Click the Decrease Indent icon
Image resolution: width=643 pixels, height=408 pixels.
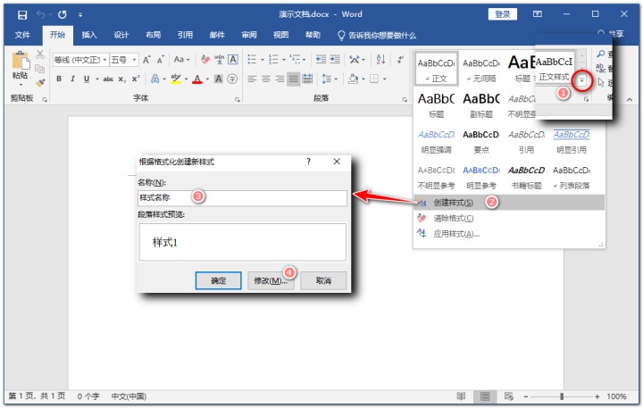click(x=321, y=60)
